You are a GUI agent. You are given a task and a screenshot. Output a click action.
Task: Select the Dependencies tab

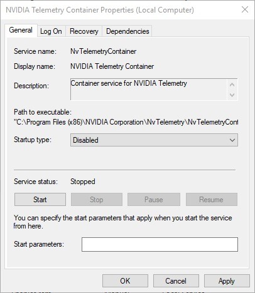[x=127, y=31]
